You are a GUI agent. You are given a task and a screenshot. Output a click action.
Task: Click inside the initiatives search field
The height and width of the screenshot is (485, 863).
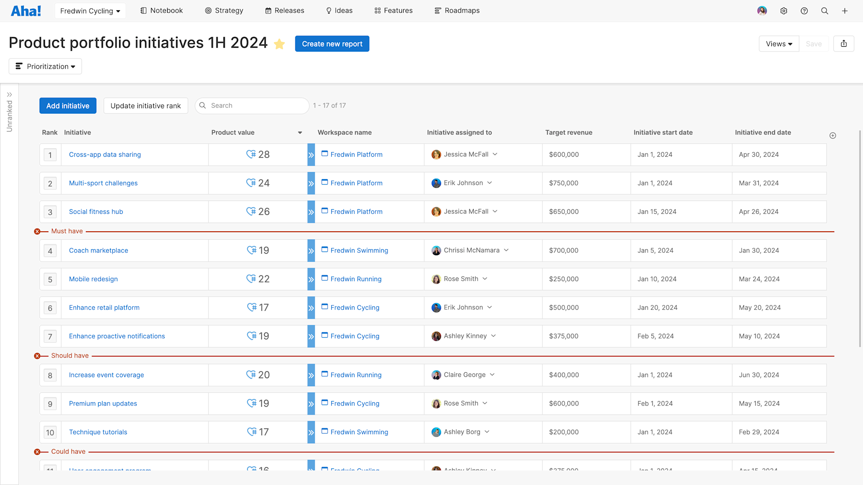click(x=252, y=106)
